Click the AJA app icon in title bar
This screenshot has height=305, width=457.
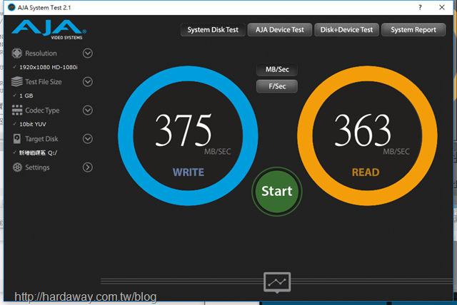(11, 8)
